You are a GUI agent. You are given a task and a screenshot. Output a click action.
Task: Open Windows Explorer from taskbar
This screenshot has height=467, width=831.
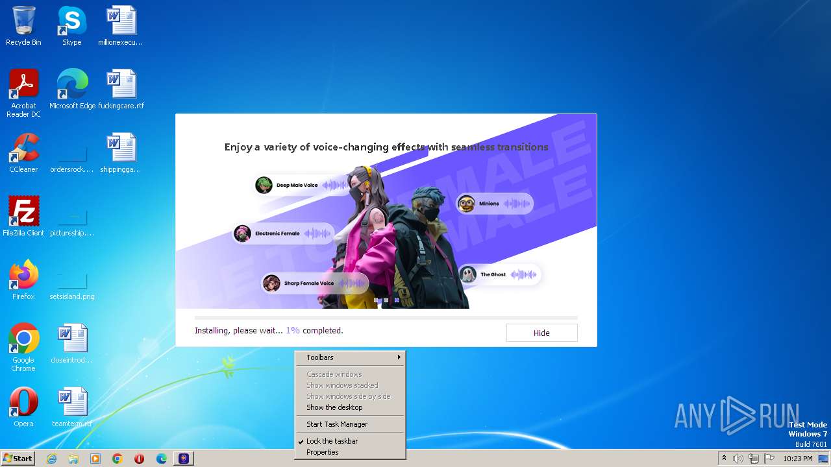[x=73, y=459]
